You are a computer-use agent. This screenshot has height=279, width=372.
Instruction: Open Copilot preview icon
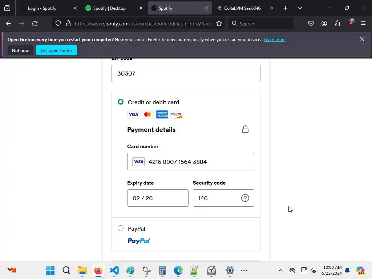(360, 270)
